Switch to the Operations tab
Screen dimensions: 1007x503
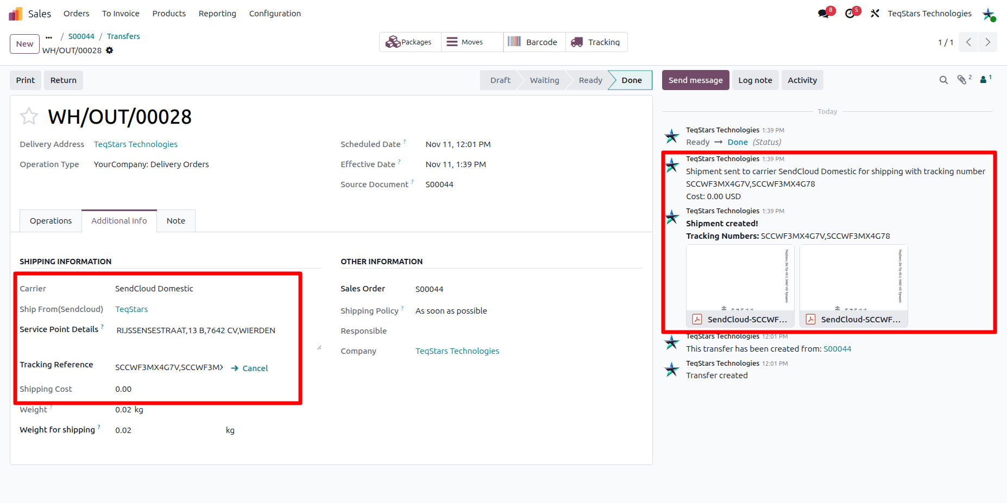click(51, 221)
